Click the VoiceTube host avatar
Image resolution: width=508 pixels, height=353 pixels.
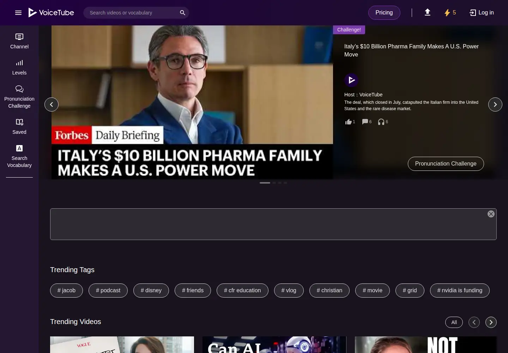coord(351,80)
